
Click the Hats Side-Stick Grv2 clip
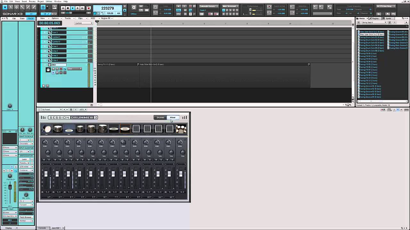tap(224, 75)
